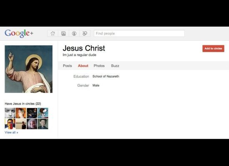
Task: Click the School of Nazareth text
Action: 106,76
